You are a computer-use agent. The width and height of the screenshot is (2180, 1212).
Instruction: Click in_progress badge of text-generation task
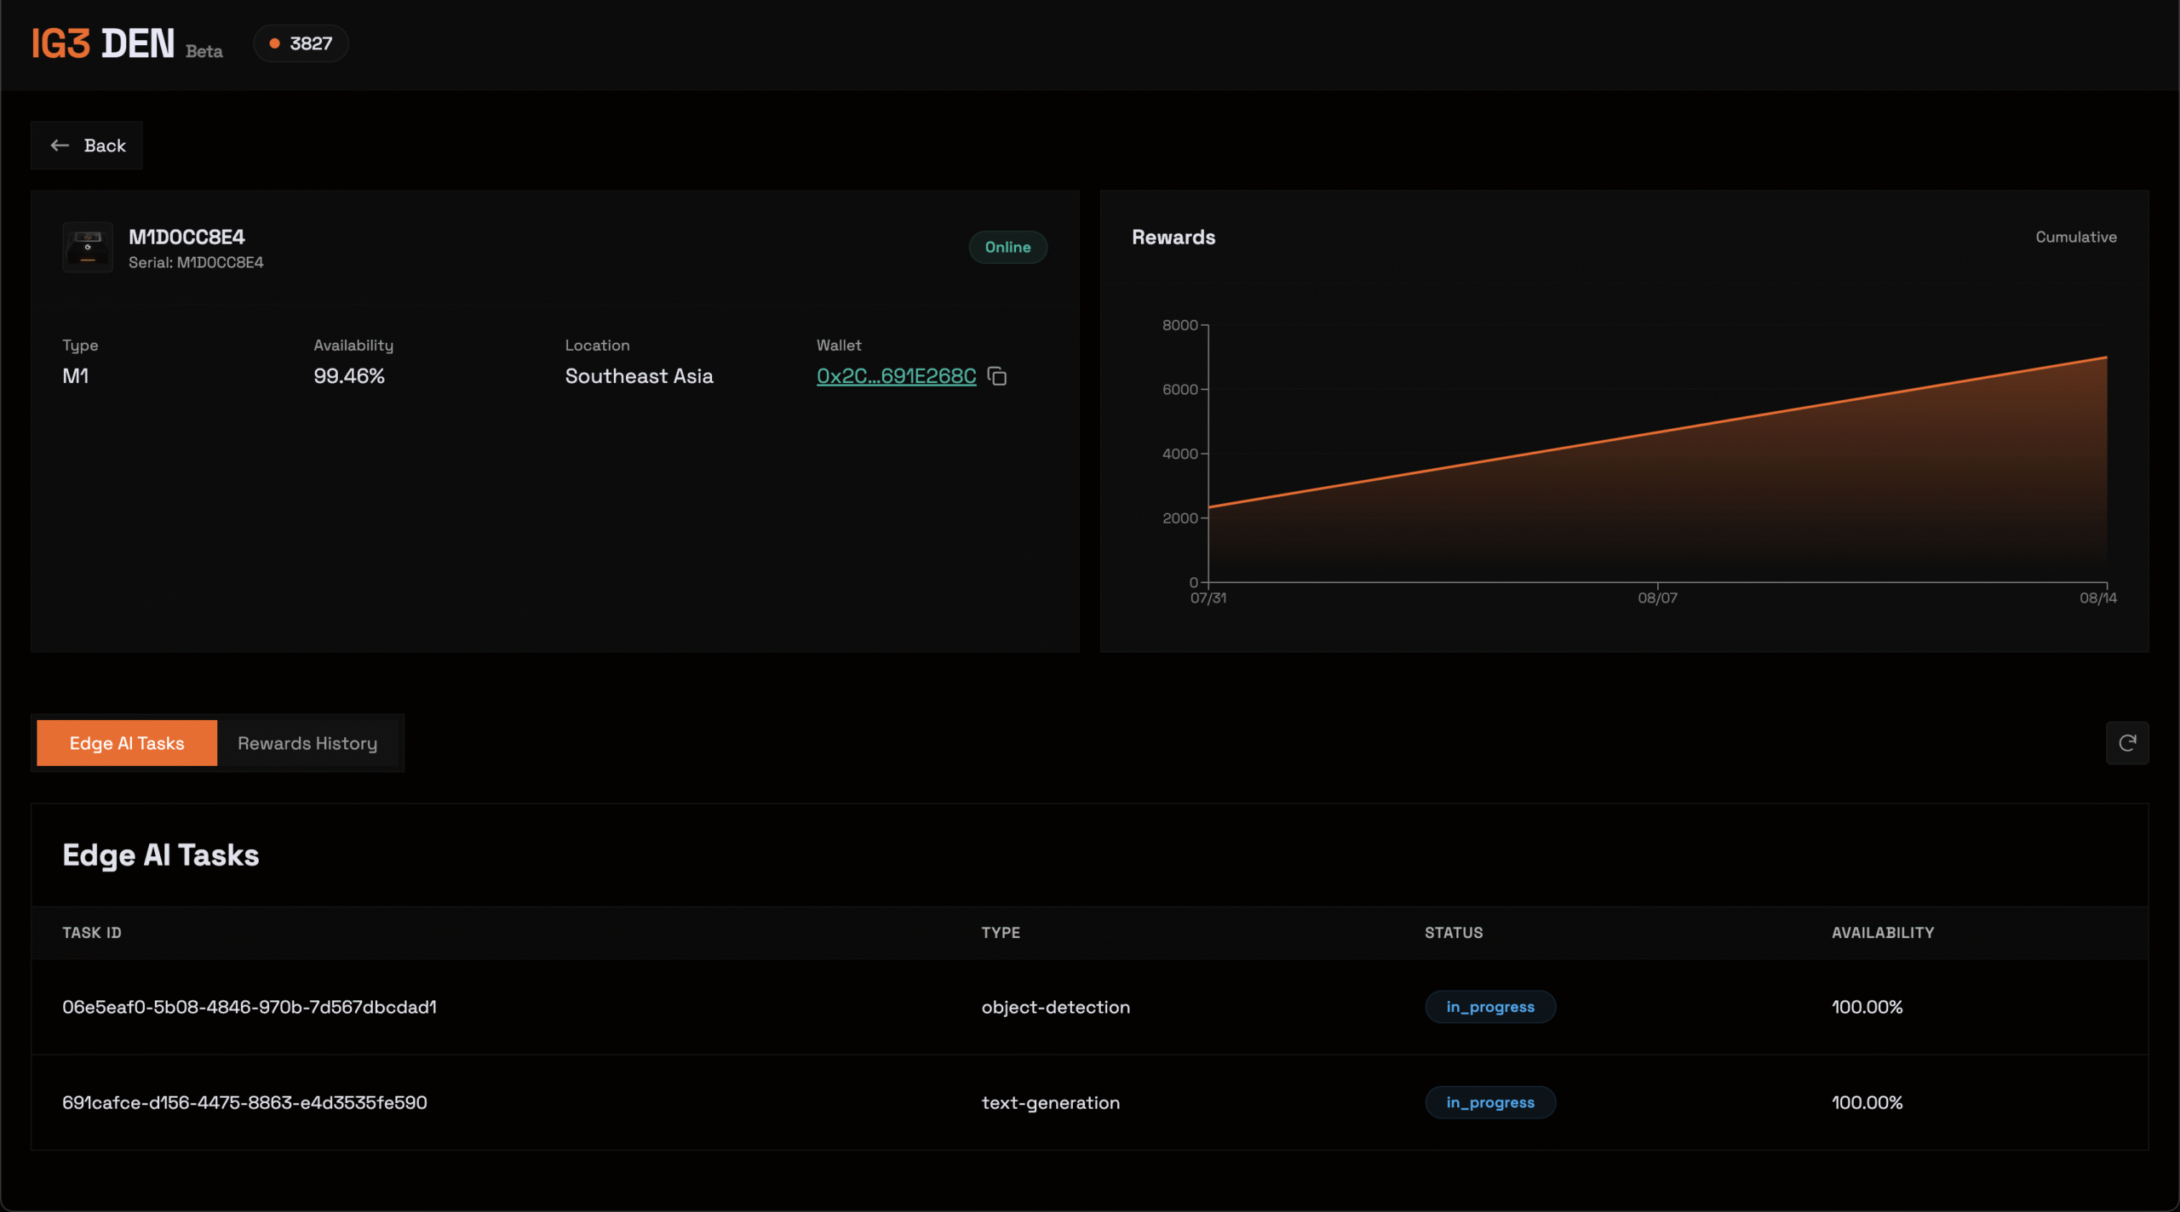(x=1489, y=1102)
